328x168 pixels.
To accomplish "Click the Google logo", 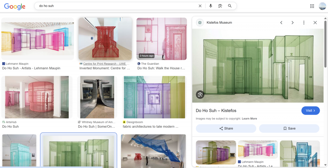I will pos(15,6).
